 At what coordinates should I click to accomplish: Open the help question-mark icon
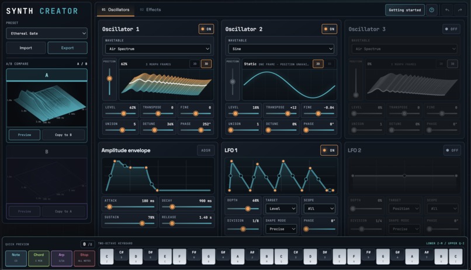pyautogui.click(x=432, y=10)
